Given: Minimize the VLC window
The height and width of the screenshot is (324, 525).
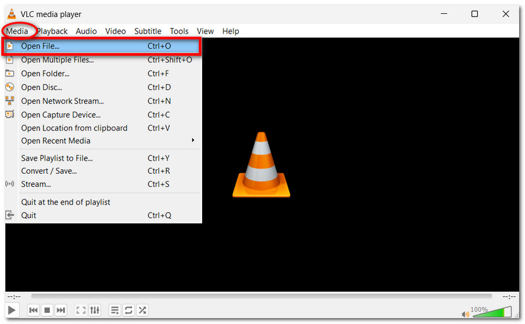Looking at the screenshot, I should pyautogui.click(x=444, y=14).
